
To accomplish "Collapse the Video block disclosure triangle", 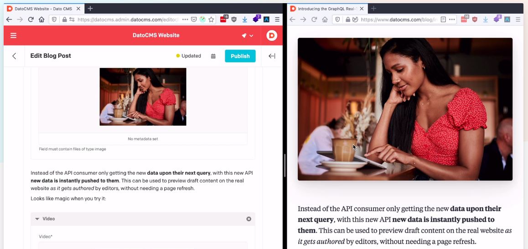I will (x=37, y=219).
